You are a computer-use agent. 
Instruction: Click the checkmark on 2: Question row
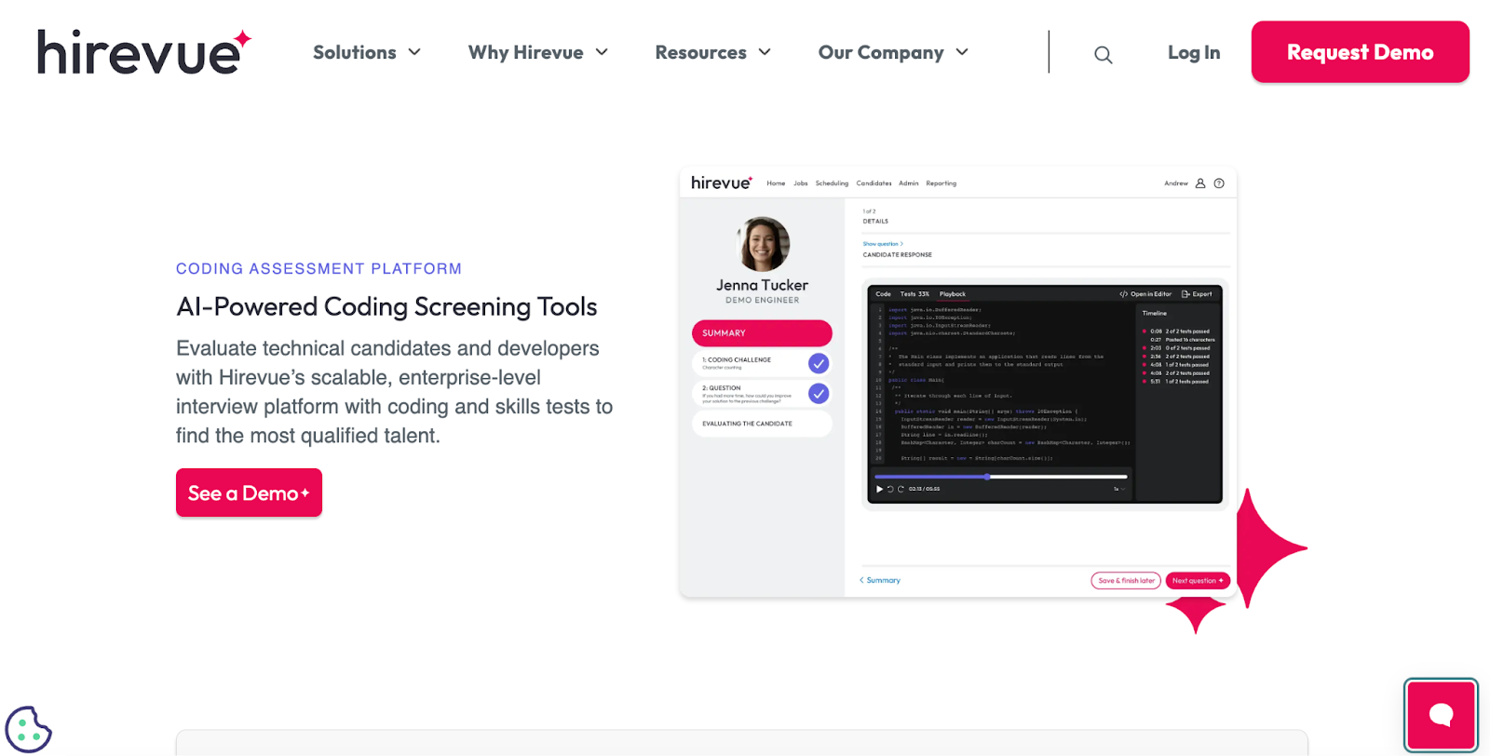819,393
